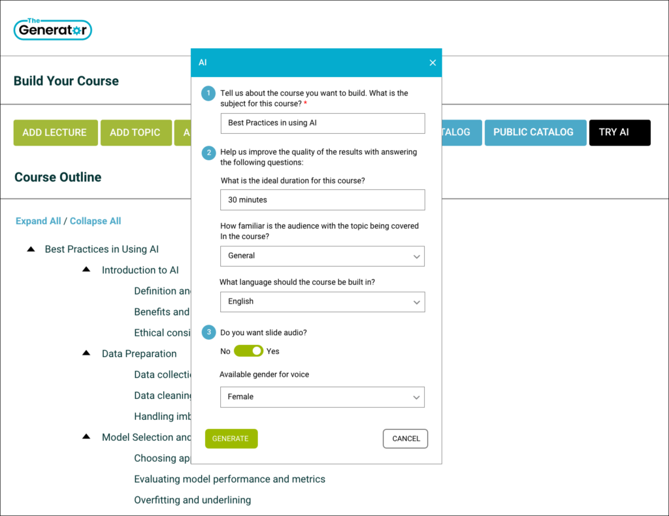Screen dimensions: 669x516
Task: Open the audience familiarity dropdown
Action: (322, 256)
